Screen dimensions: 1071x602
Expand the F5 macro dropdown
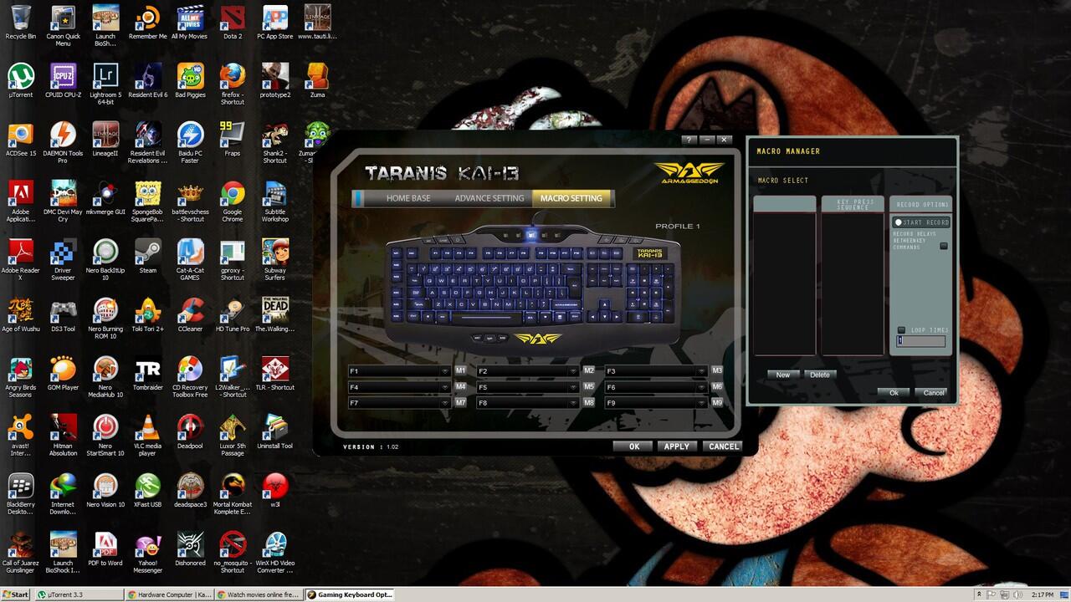pos(573,388)
